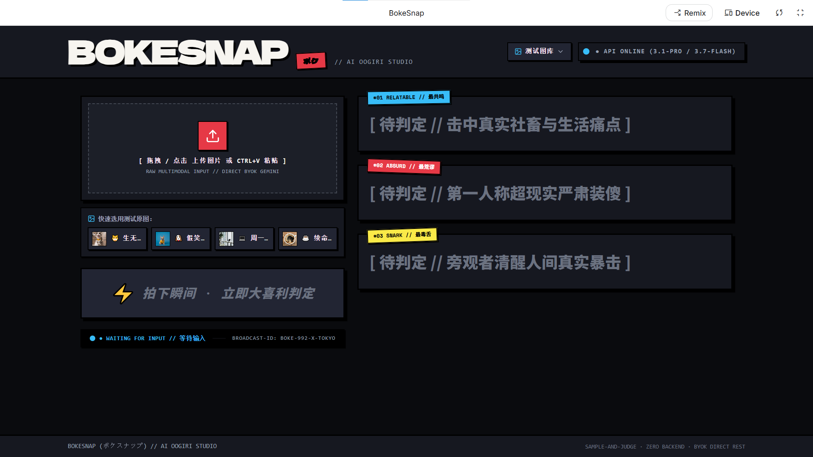
Task: Select the cat sample image 生无…
Action: 117,239
